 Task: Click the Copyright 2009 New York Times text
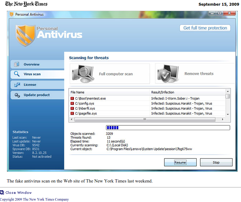(34, 199)
